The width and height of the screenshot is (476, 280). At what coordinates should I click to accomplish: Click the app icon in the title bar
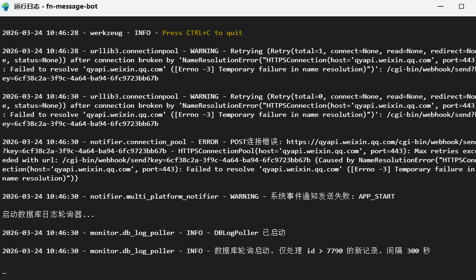pyautogui.click(x=6, y=6)
